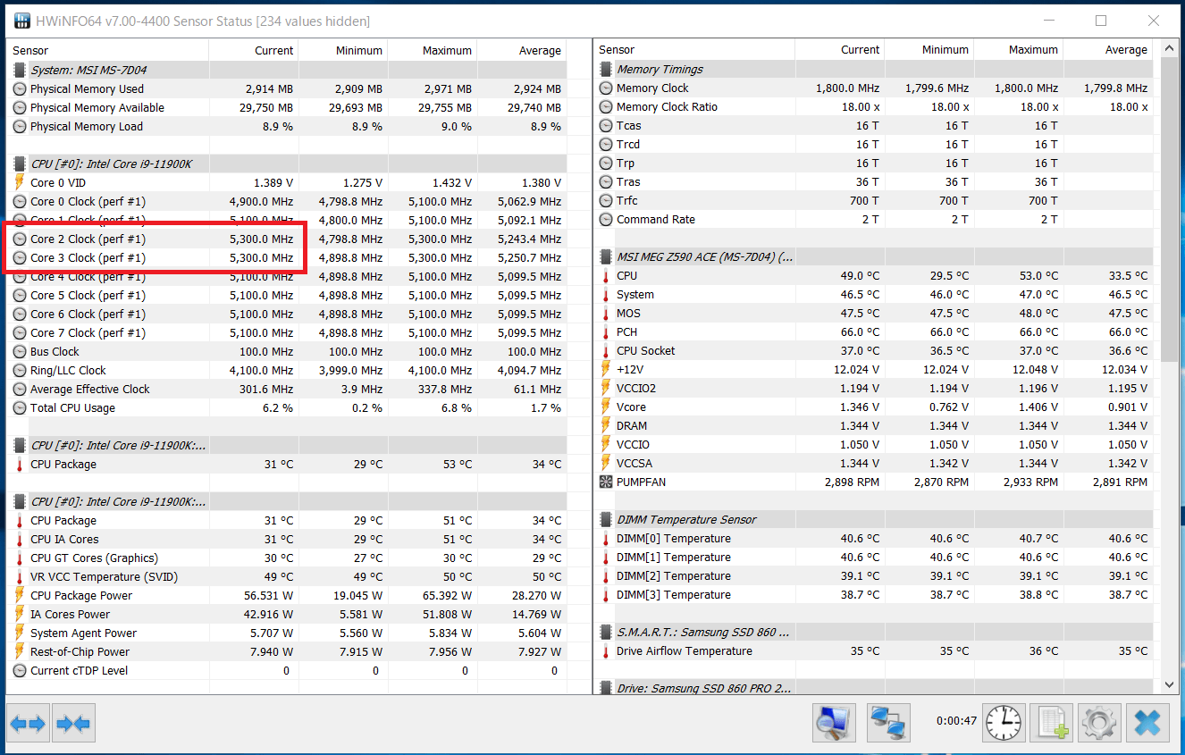Select the Total CPU Usage row
The width and height of the screenshot is (1185, 755).
[287, 407]
